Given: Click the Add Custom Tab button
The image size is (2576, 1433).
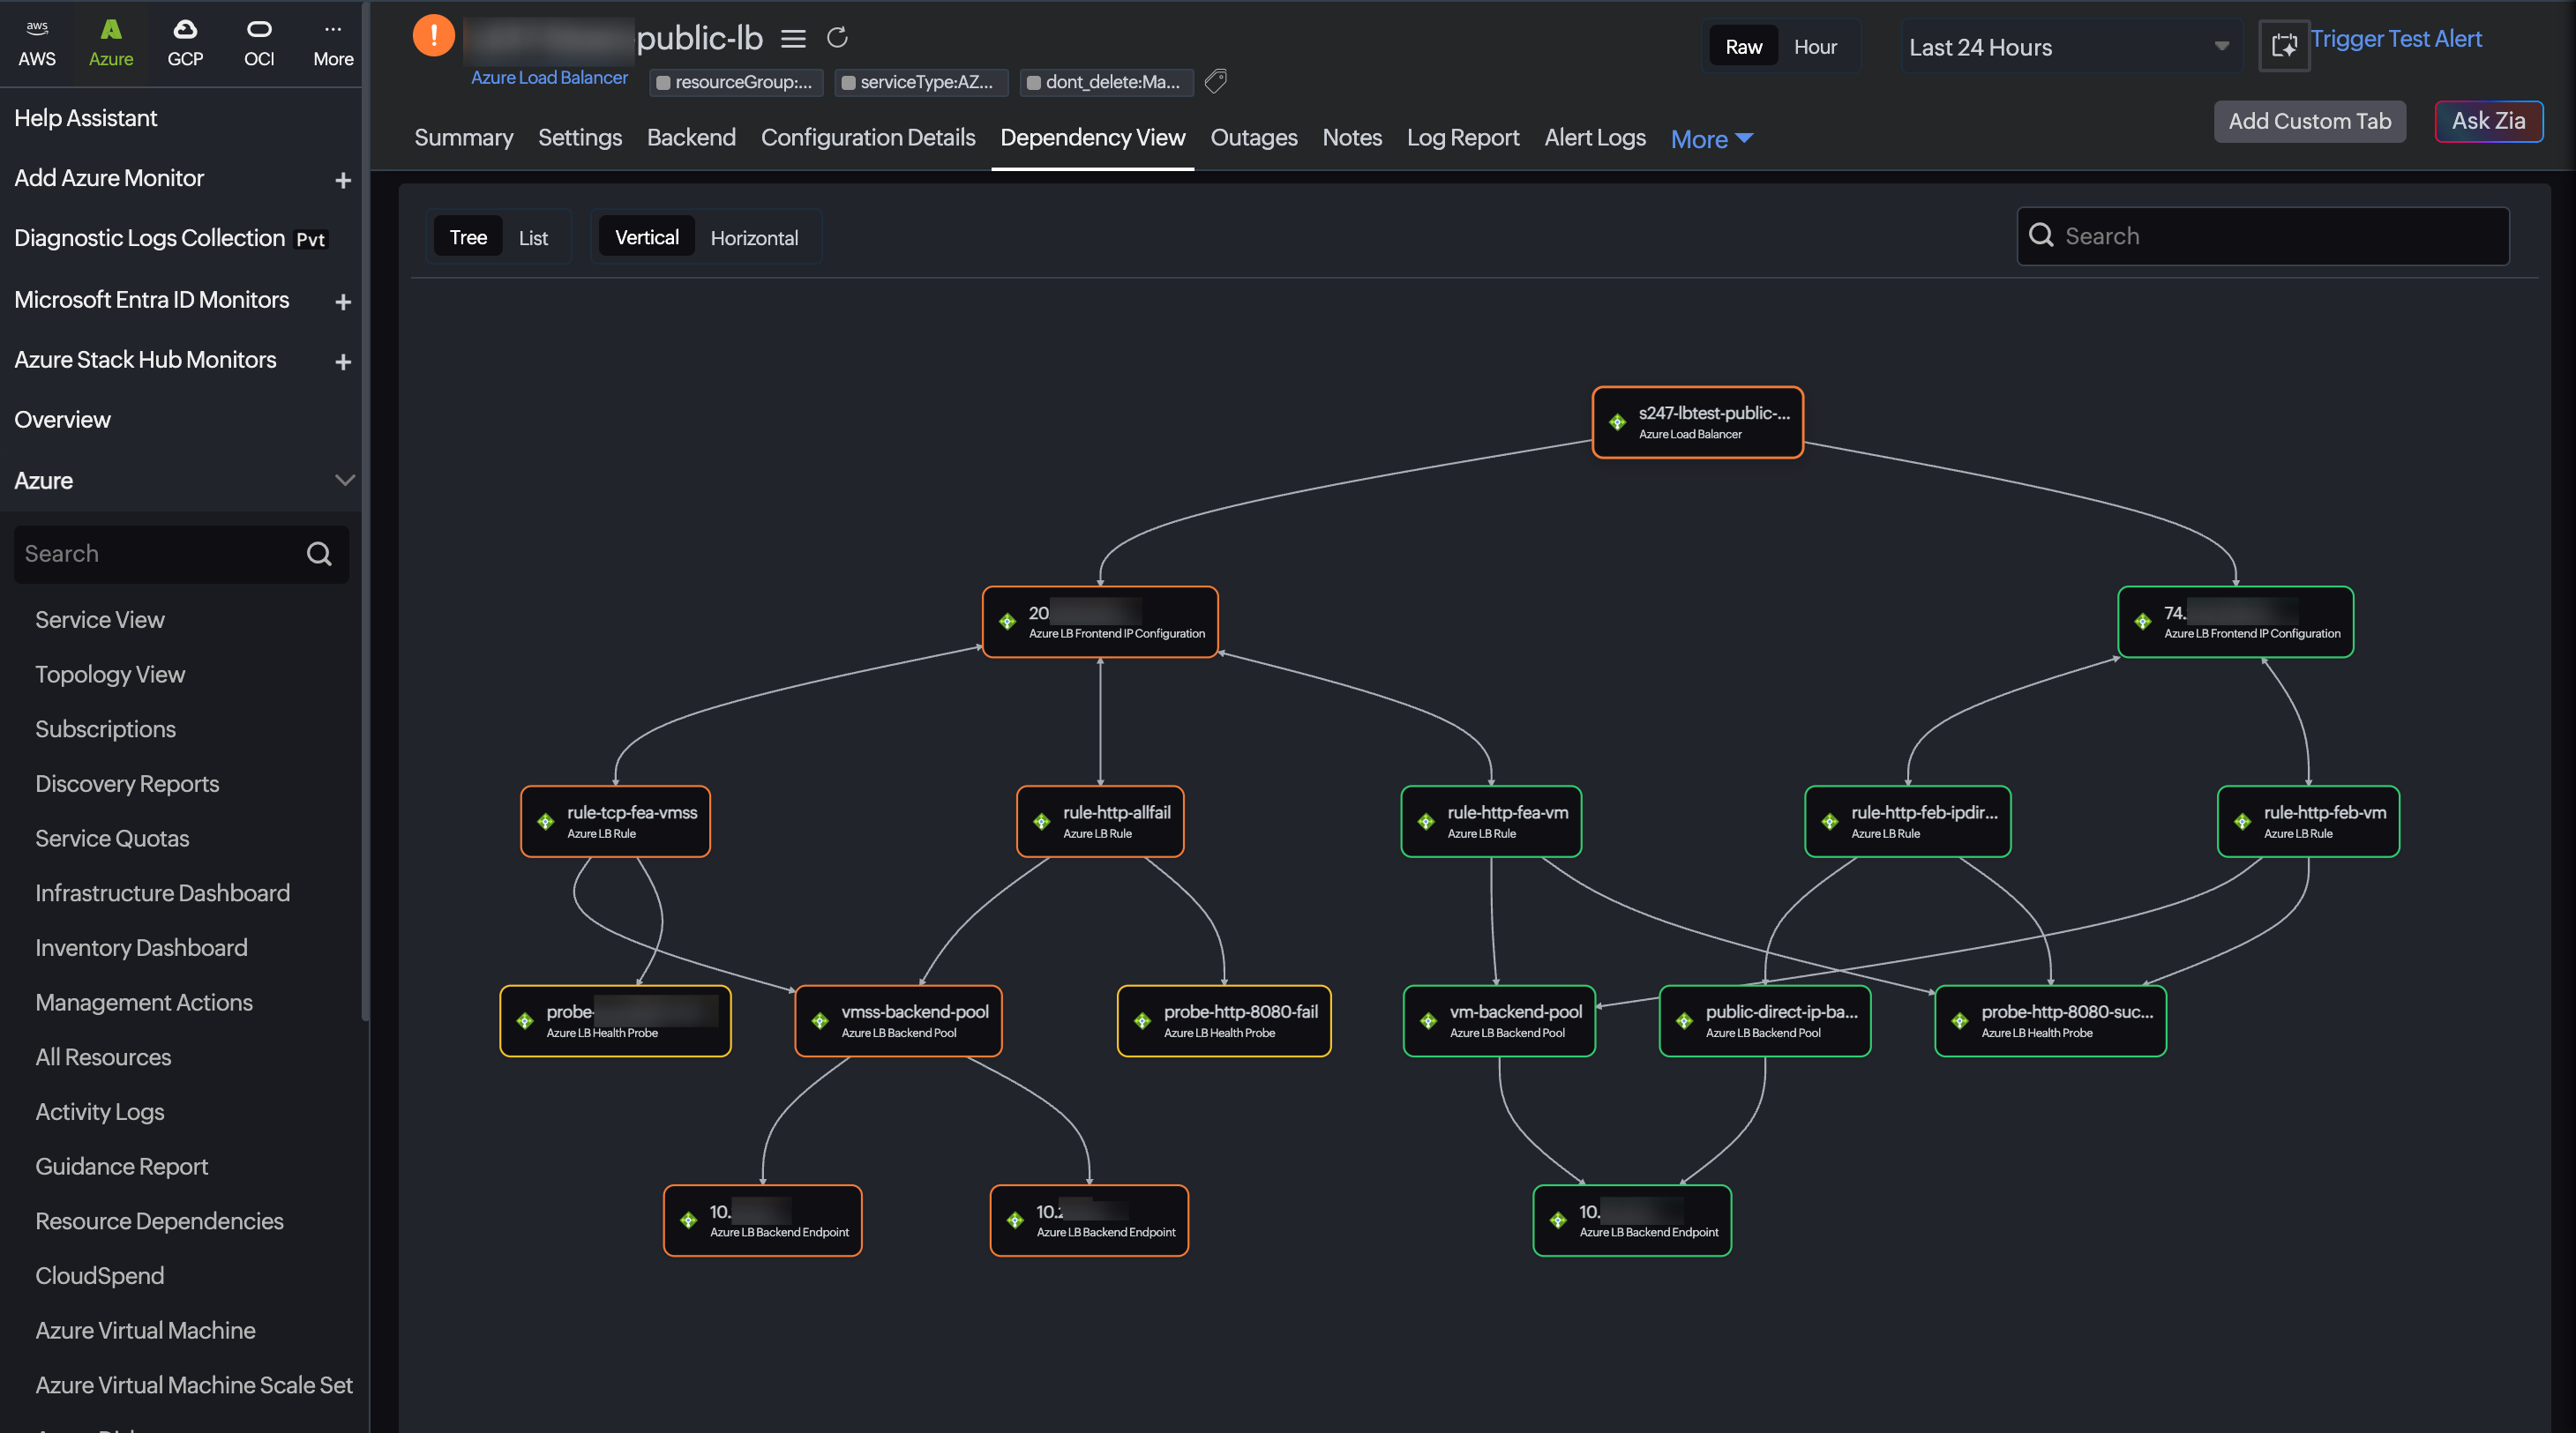Looking at the screenshot, I should click(x=2310, y=121).
